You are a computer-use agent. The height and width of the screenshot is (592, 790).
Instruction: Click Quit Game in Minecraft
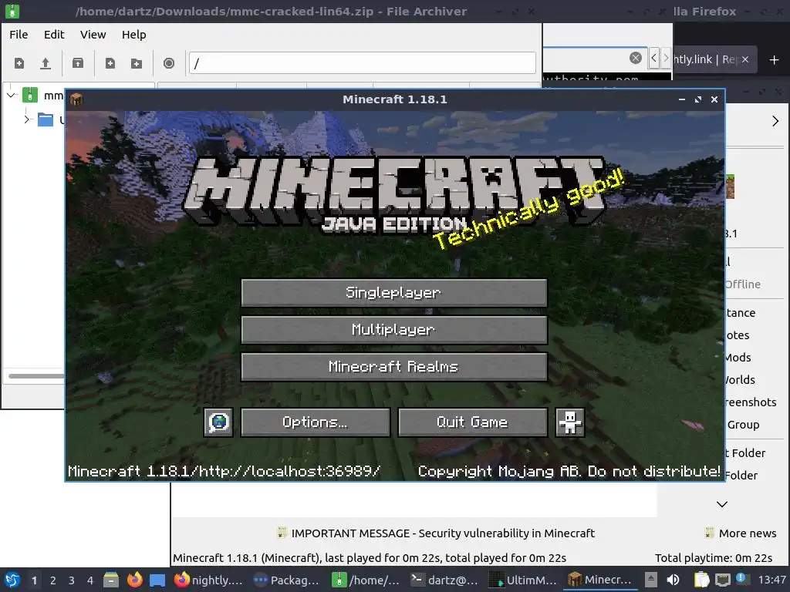pyautogui.click(x=472, y=422)
